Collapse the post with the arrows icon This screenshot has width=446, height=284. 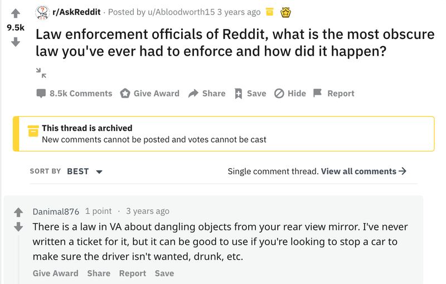(x=40, y=71)
